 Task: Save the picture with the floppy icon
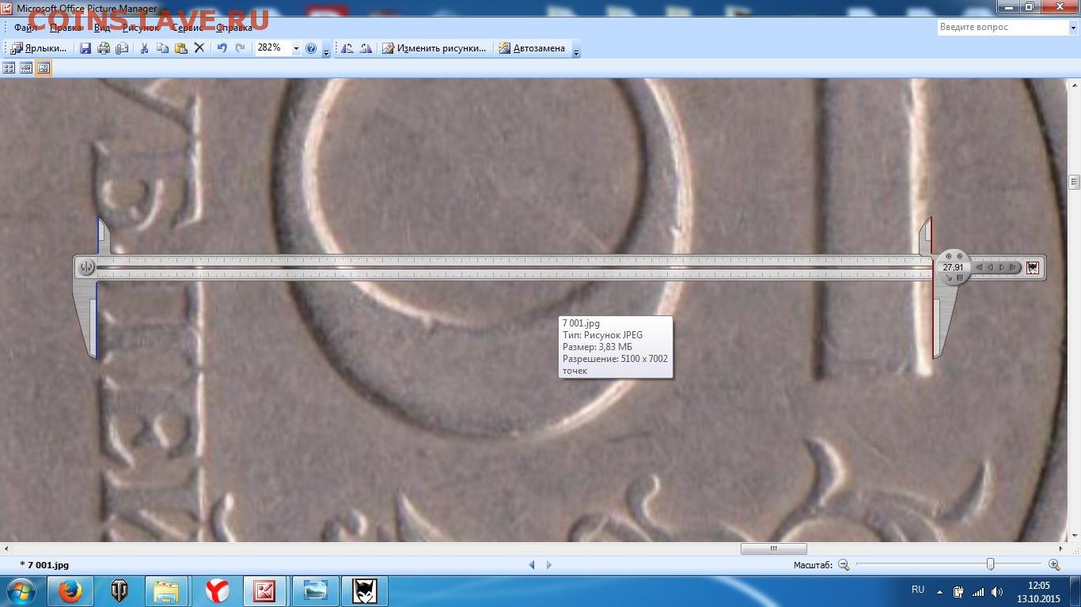[x=85, y=48]
